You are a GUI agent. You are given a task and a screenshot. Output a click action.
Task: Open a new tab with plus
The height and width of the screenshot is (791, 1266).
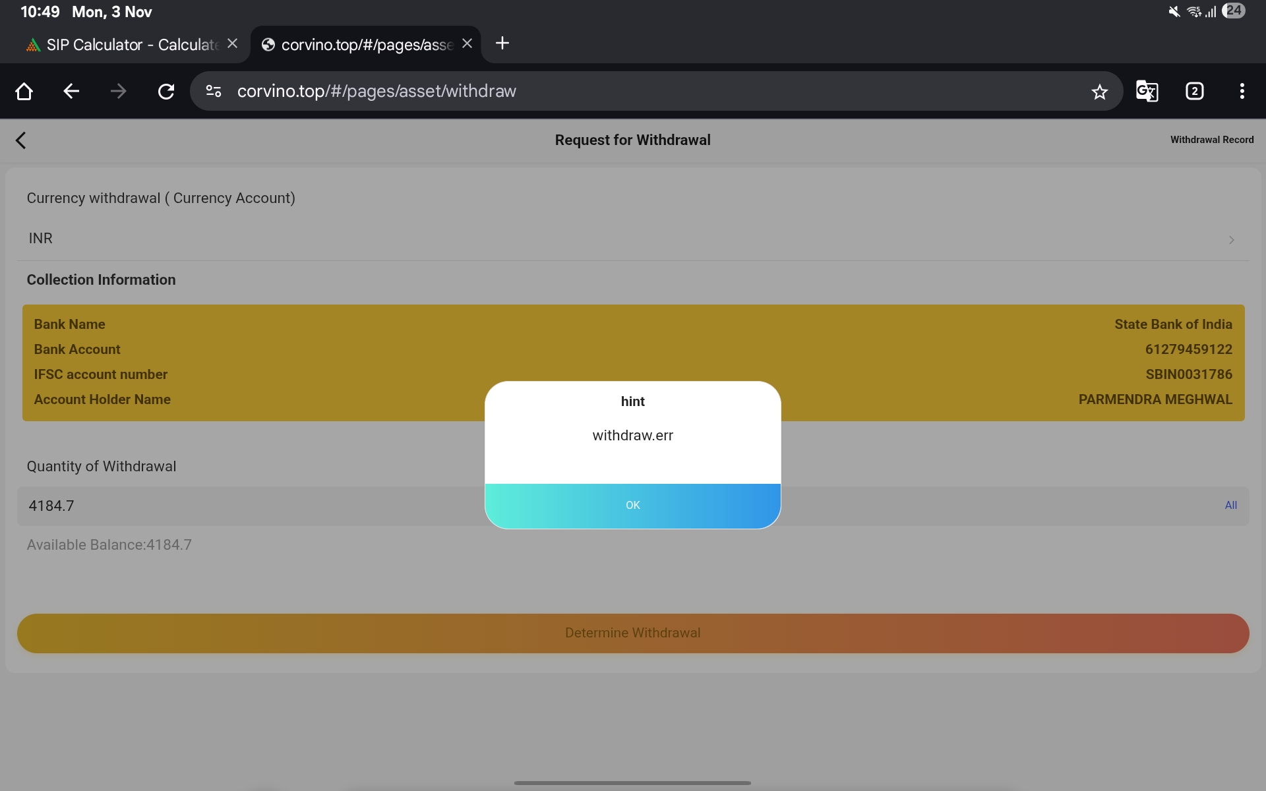(502, 44)
